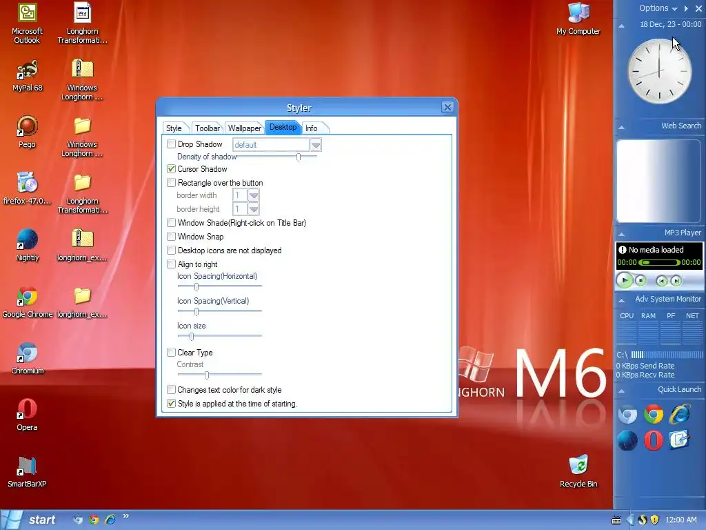Collapse the Web Search sidebar panel

pyautogui.click(x=621, y=127)
